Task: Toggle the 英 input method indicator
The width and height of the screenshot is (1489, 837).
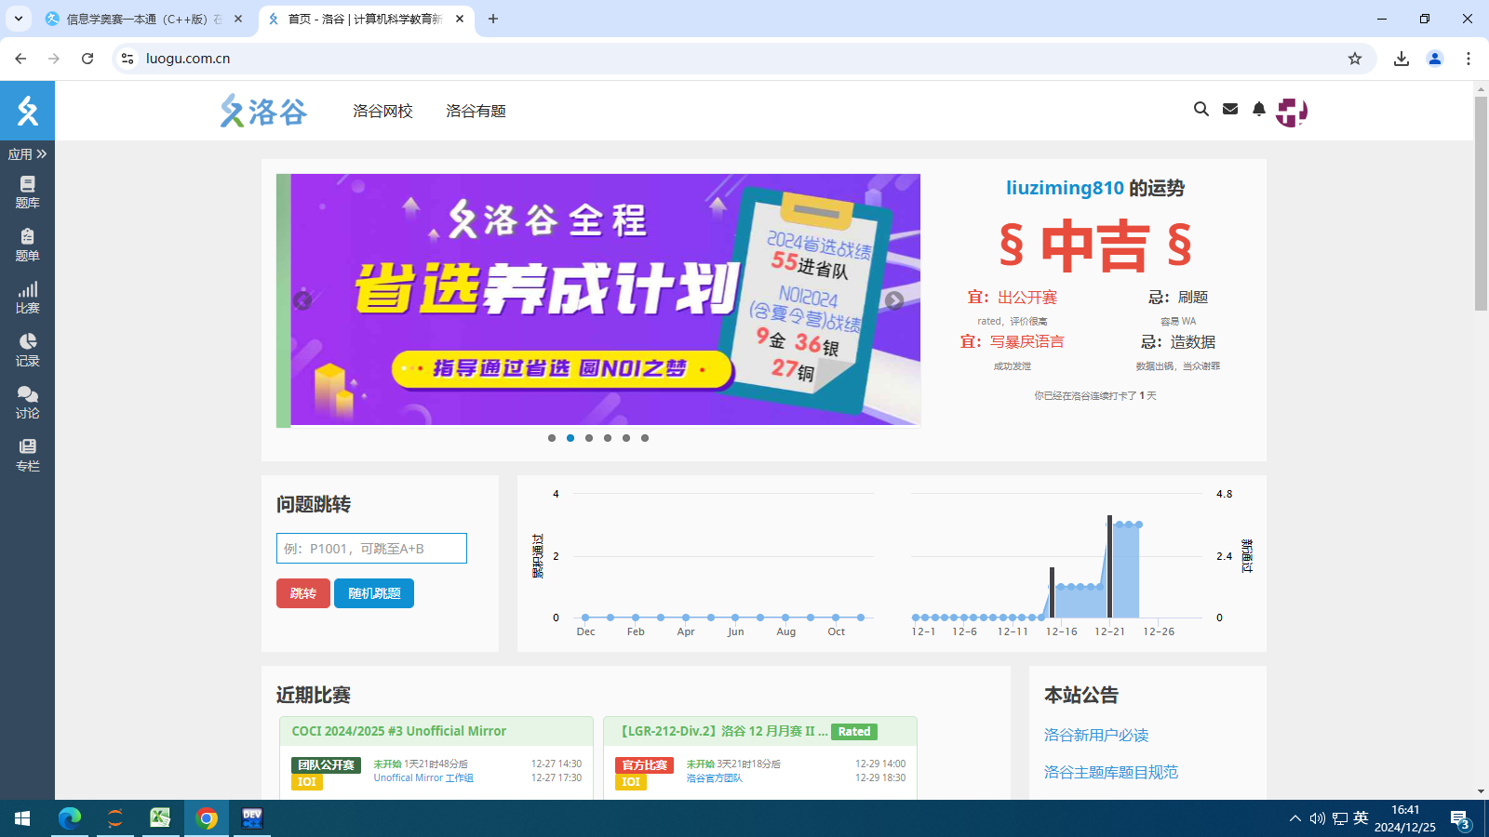Action: 1361,818
